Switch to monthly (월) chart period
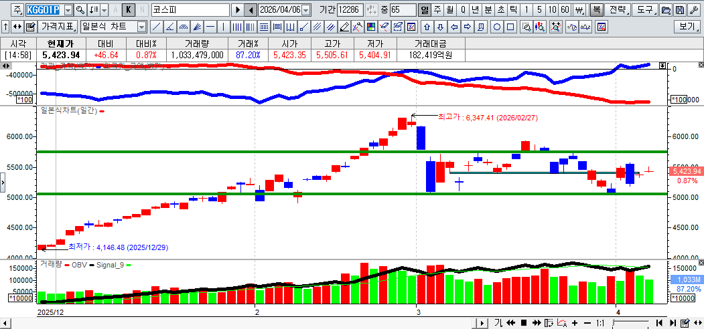Image resolution: width=704 pixels, height=329 pixels. coord(449,10)
